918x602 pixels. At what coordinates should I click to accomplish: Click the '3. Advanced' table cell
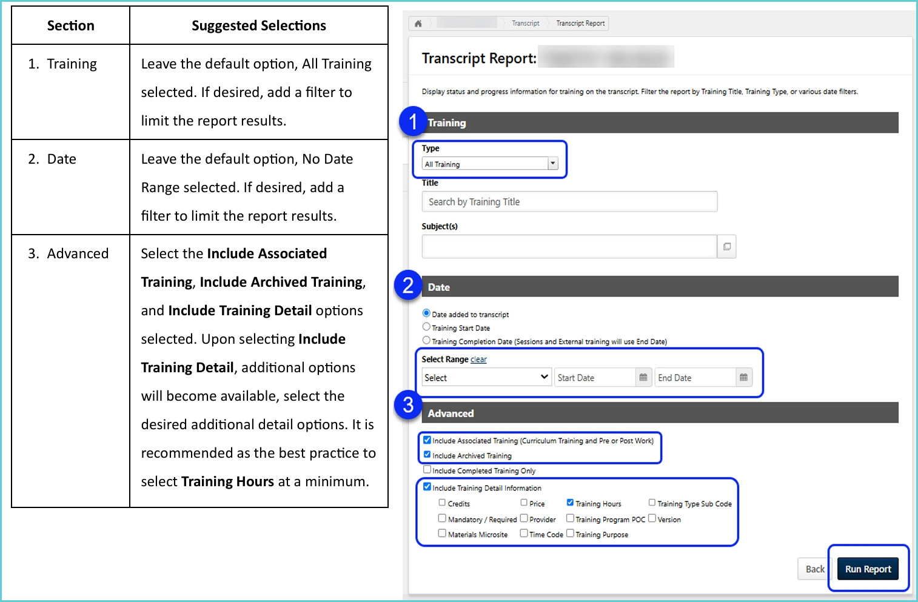[70, 371]
